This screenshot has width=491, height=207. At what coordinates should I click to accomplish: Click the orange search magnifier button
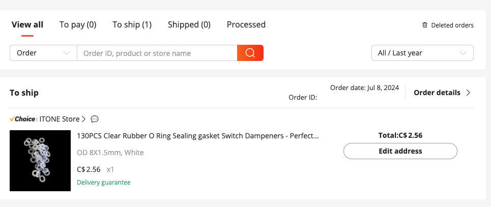click(x=250, y=53)
